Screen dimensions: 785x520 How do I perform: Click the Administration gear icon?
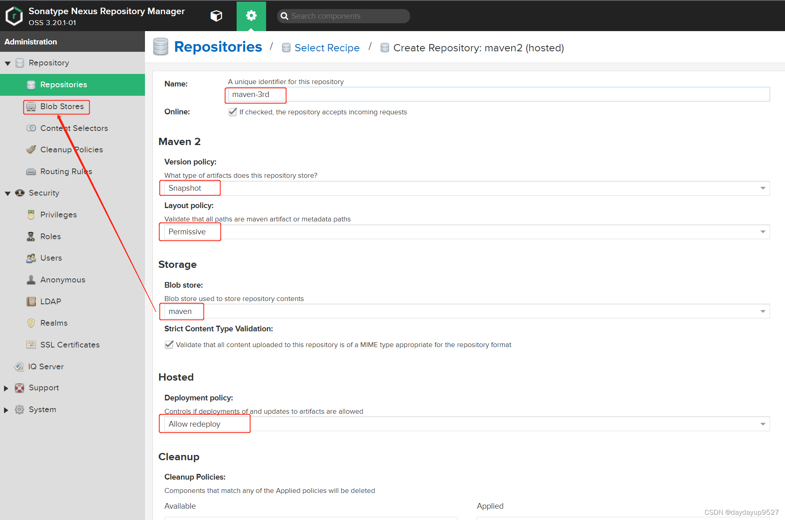[251, 16]
